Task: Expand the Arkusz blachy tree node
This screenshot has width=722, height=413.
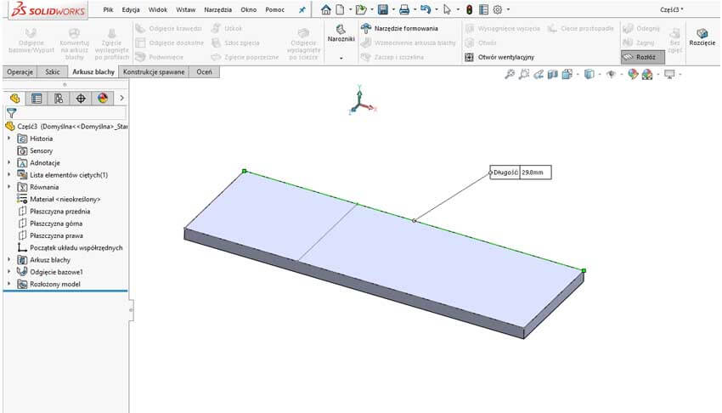Action: click(x=8, y=260)
